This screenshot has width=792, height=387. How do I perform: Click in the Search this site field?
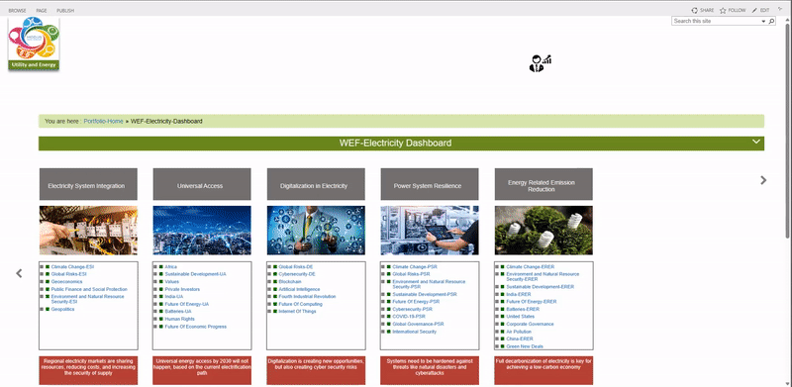tap(717, 21)
